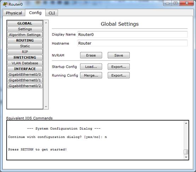Open the VLAN Database page
Viewport: 196px width, 172px height.
pos(25,63)
